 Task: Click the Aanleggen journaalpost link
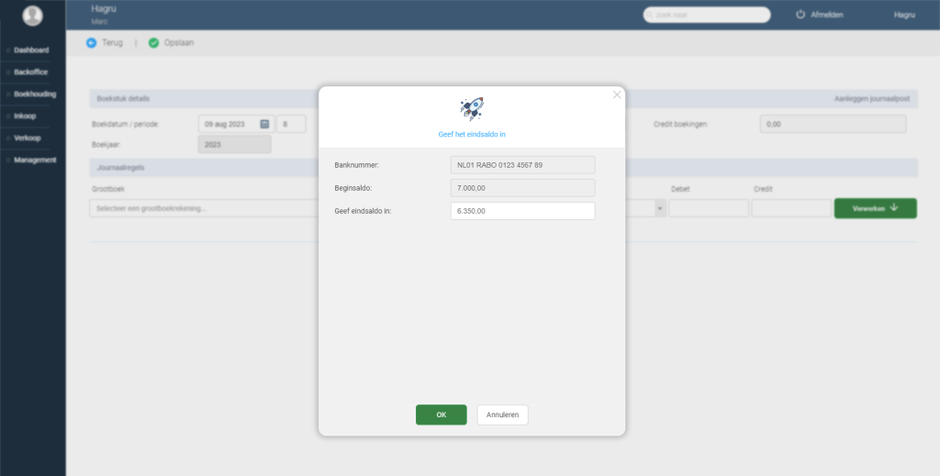pos(872,98)
